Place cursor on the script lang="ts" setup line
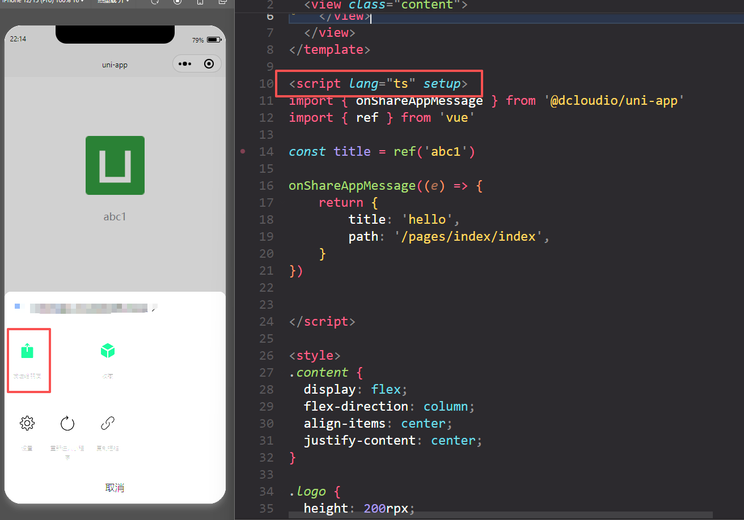 pyautogui.click(x=378, y=84)
